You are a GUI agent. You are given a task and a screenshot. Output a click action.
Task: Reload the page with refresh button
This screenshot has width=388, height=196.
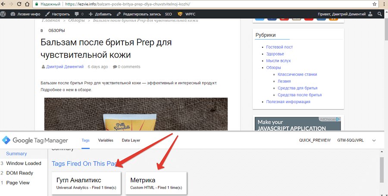[x=26, y=4]
